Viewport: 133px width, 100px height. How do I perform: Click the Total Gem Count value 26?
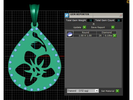pyautogui.click(x=118, y=20)
